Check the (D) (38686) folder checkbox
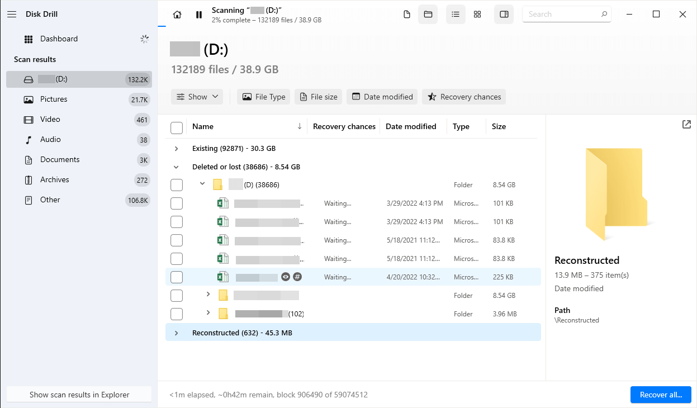Screen dimensions: 697x408 (x=177, y=185)
